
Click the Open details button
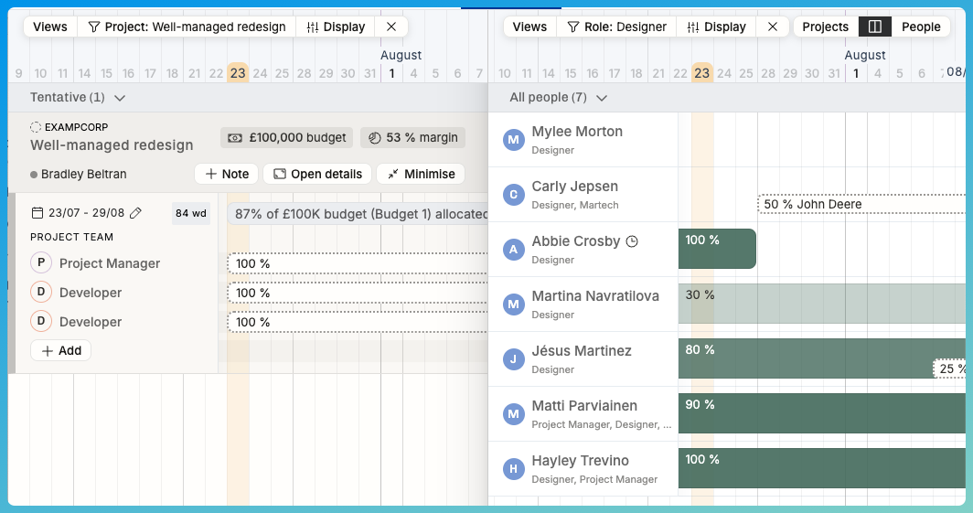pos(318,174)
